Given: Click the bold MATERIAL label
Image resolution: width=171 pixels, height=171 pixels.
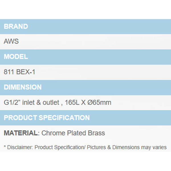Looking at the screenshot, I should point(21,133).
